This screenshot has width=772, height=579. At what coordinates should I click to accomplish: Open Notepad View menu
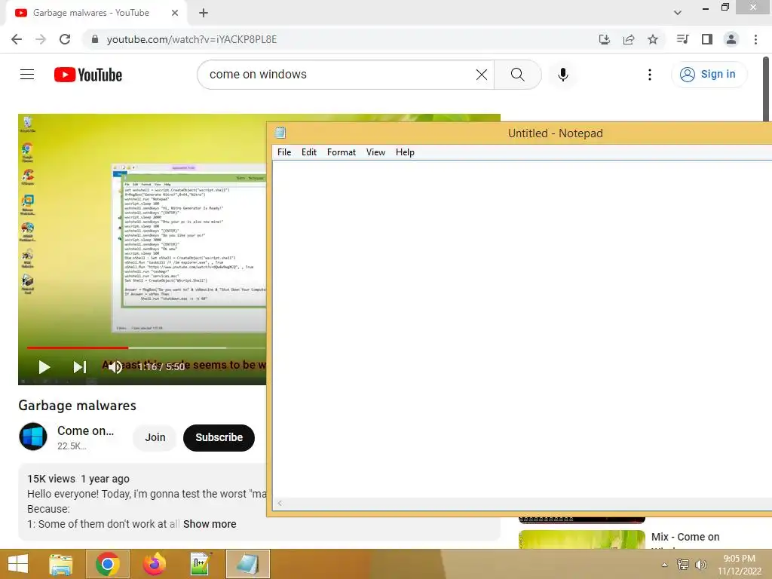click(x=375, y=152)
